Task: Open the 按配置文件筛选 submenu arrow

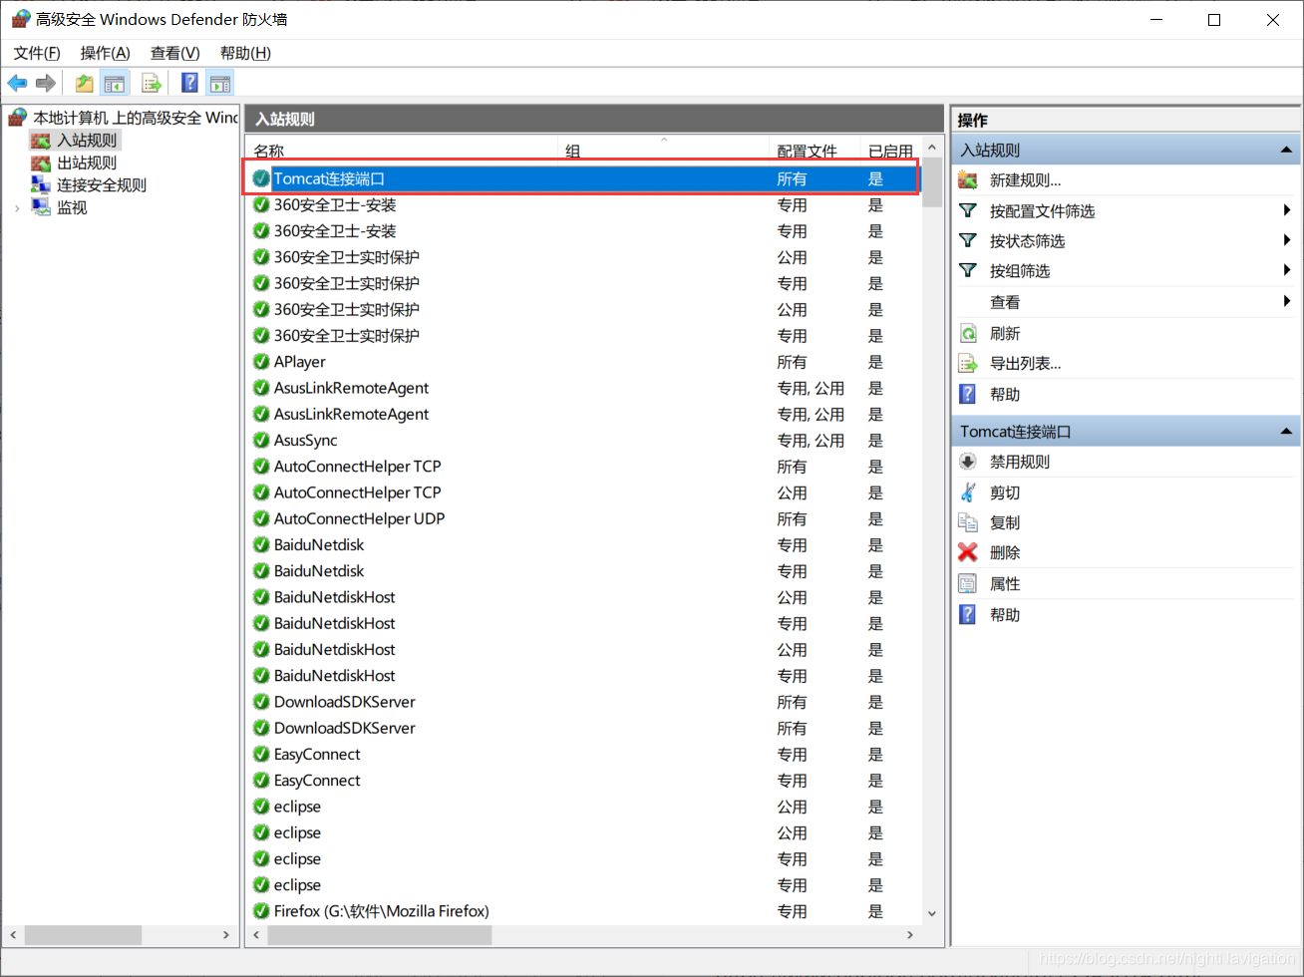Action: pyautogui.click(x=1287, y=210)
